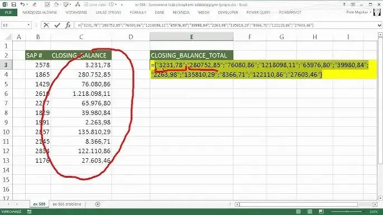Viewport: 383px width, 215px height.
Task: Open WIDOK ribbon tab
Action: 204,12
